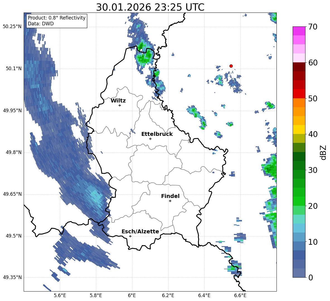
Task: Click the bright green colorbar segment near 20
Action: pos(299,201)
